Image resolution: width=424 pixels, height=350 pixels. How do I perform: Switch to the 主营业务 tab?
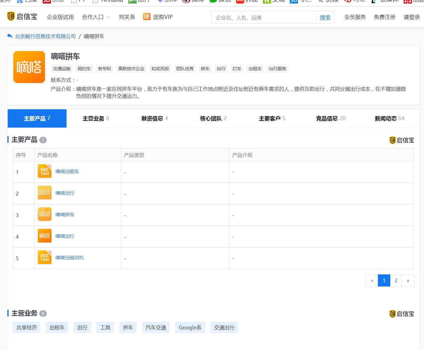[96, 118]
